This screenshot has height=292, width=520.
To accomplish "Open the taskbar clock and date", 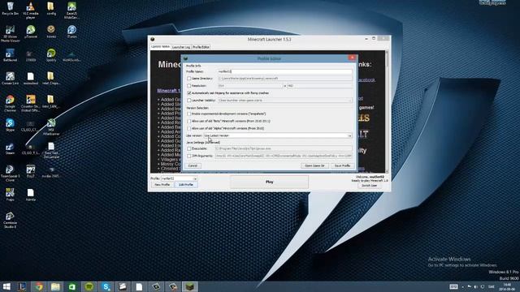I will coord(507,286).
